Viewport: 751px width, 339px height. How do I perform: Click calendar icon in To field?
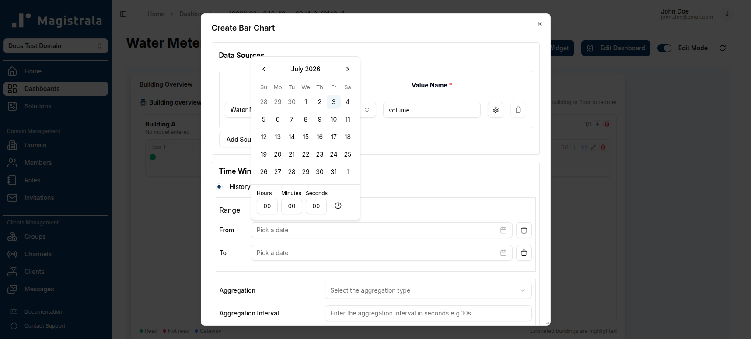pos(503,253)
